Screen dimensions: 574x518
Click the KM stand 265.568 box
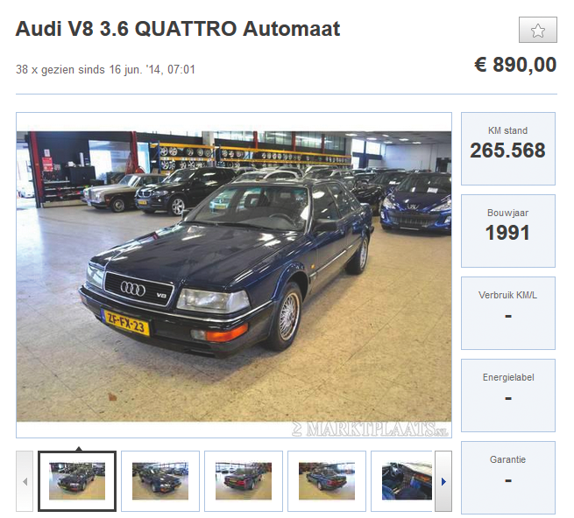507,149
